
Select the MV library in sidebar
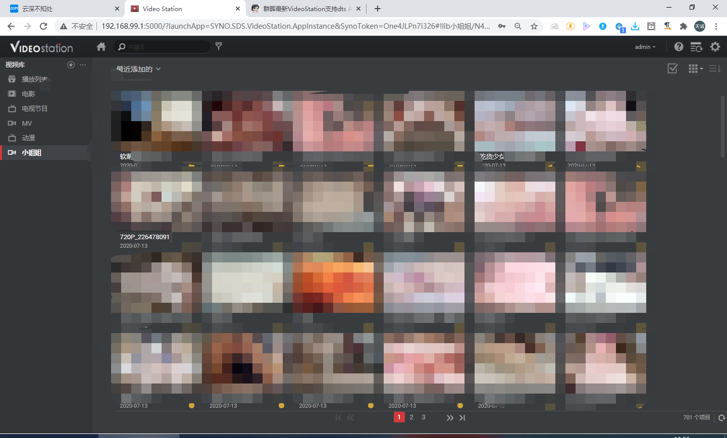tap(29, 123)
